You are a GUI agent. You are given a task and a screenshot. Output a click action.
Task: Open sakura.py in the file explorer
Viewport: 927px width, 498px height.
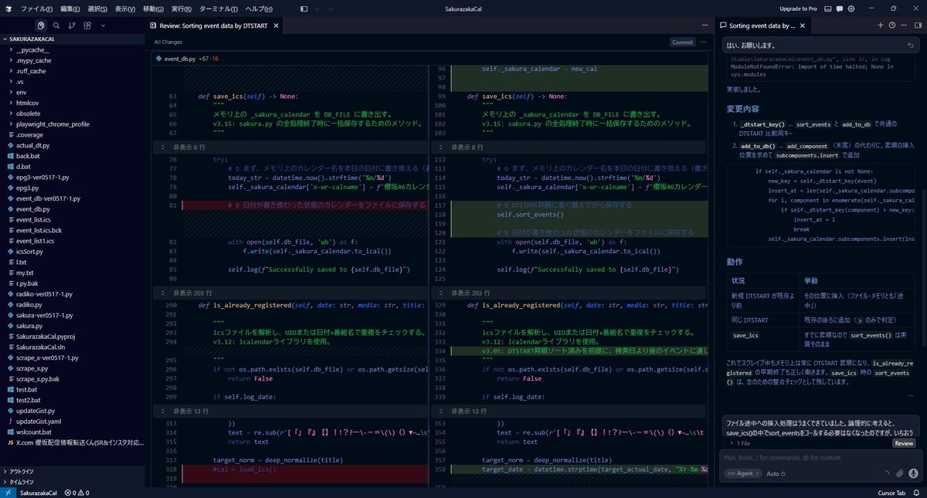(x=73, y=326)
